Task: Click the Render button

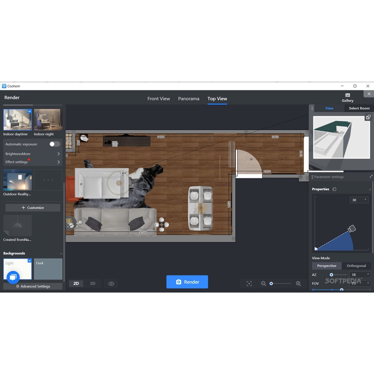Action: [x=187, y=282]
